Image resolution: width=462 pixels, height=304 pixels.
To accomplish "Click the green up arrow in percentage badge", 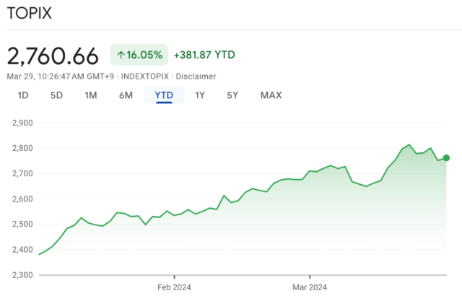I will point(121,55).
